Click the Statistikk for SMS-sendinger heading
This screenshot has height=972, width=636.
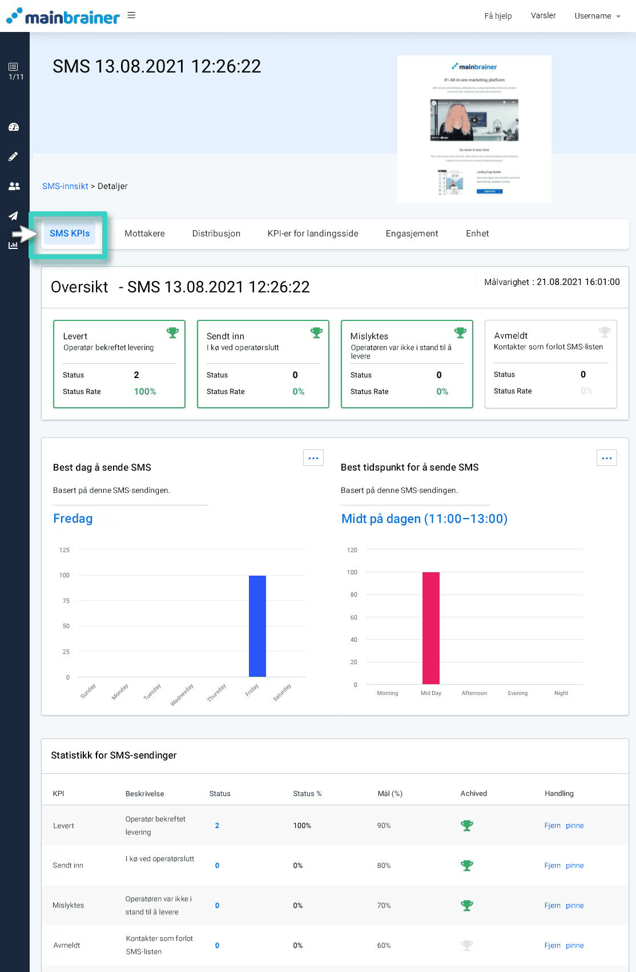click(114, 755)
